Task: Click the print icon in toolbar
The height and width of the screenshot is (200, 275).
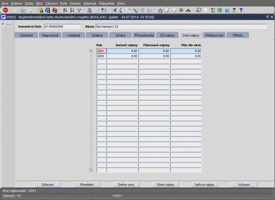Action: [89, 10]
